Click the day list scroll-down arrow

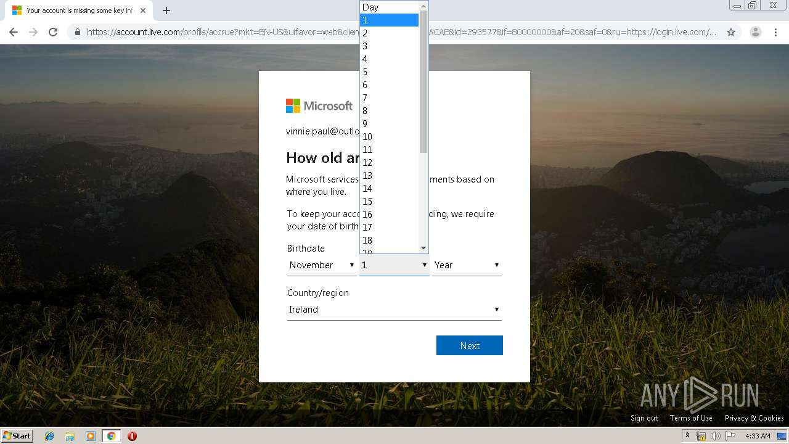(x=423, y=248)
